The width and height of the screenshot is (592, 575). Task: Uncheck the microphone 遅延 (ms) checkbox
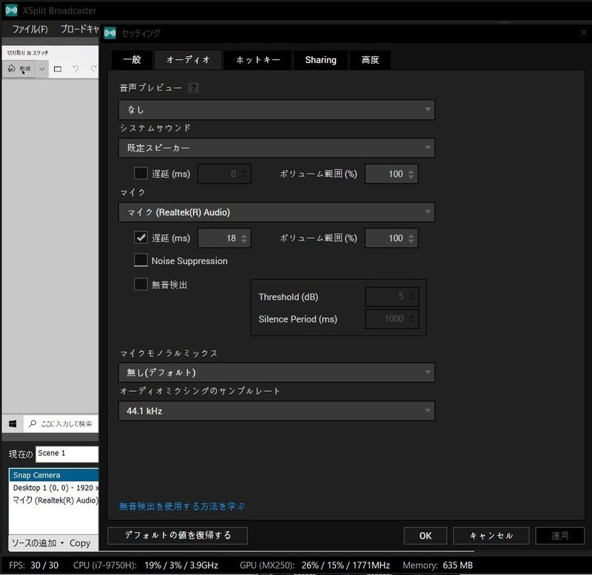pyautogui.click(x=141, y=237)
